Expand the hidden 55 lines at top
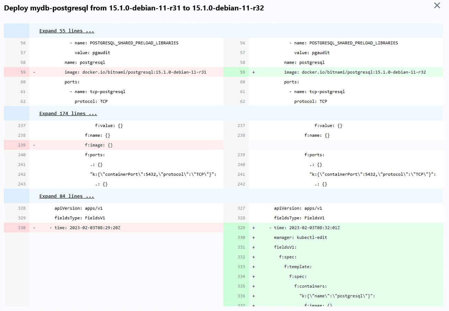The image size is (449, 311). coord(66,31)
